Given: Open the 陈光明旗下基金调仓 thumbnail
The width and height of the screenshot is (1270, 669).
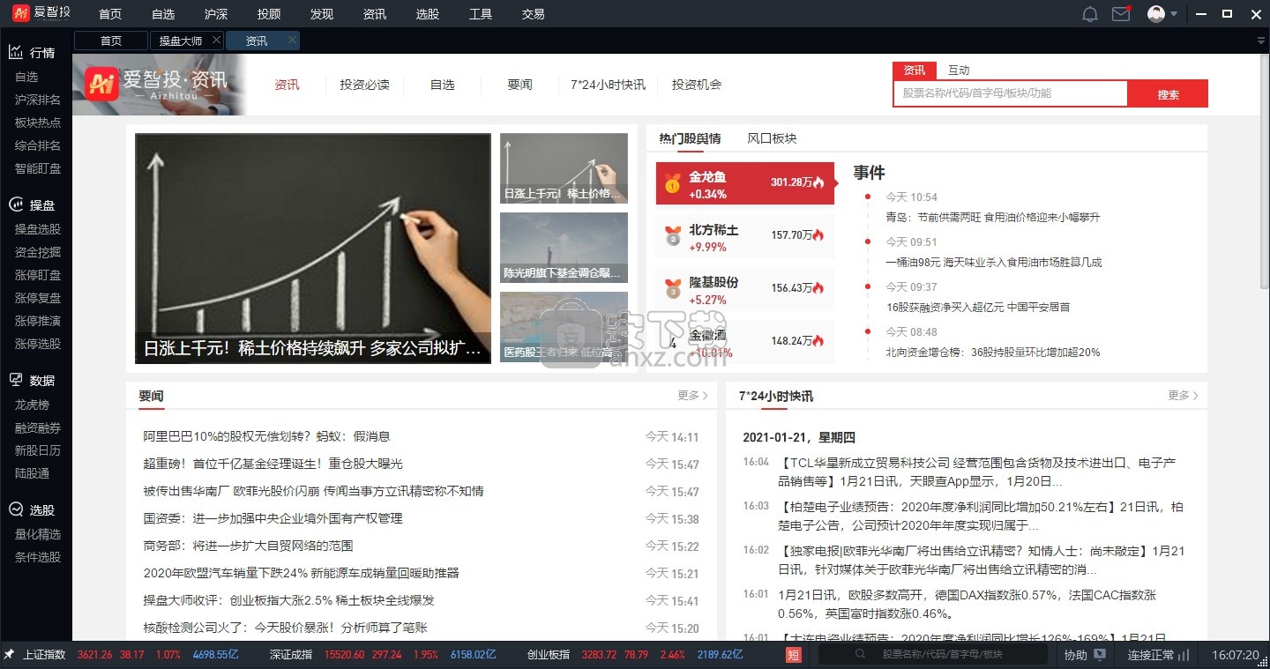Looking at the screenshot, I should [x=564, y=248].
